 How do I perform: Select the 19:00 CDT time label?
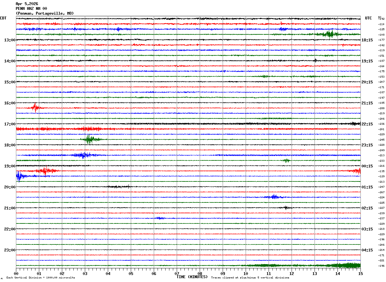tap(10, 166)
